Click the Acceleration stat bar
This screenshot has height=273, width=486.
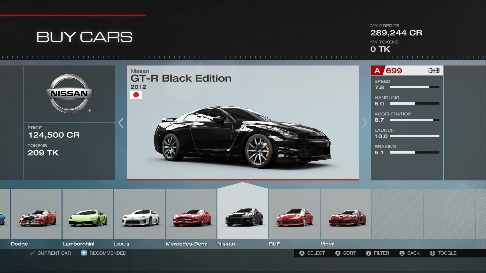(x=415, y=120)
